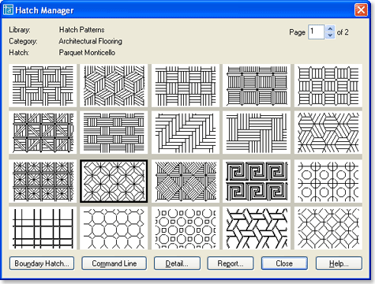Open Help for Hatch Manager
This screenshot has height=284, width=375.
point(339,263)
